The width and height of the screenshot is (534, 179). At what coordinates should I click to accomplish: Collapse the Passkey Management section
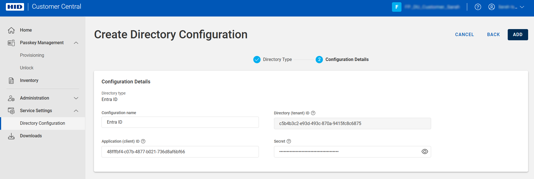[76, 43]
